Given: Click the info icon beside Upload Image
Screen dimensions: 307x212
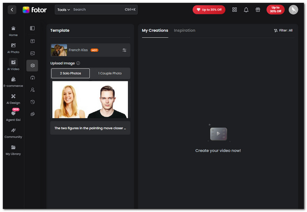Looking at the screenshot, I should coord(78,63).
